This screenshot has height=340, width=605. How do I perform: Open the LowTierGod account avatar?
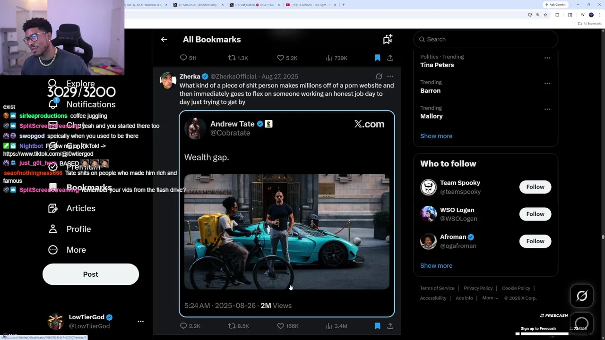click(56, 321)
